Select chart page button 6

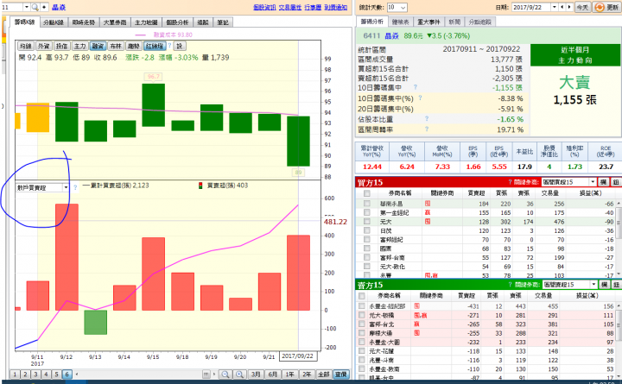coord(67,375)
